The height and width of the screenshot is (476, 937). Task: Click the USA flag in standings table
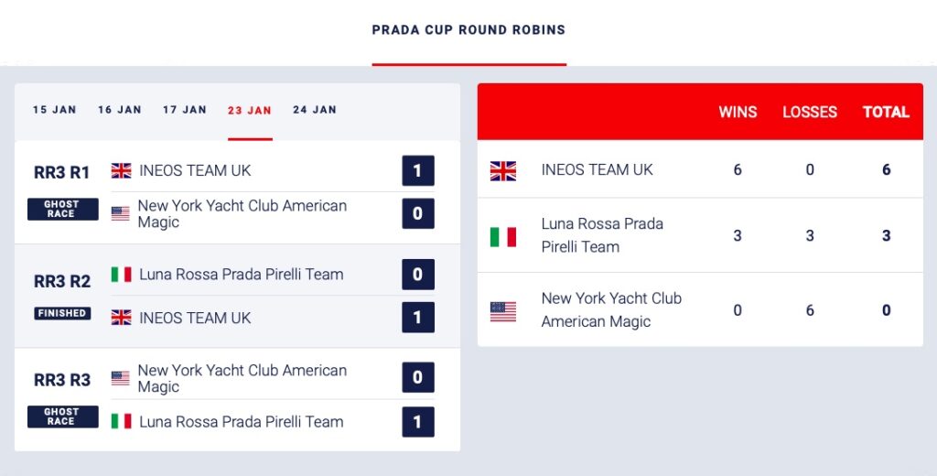[x=503, y=311]
